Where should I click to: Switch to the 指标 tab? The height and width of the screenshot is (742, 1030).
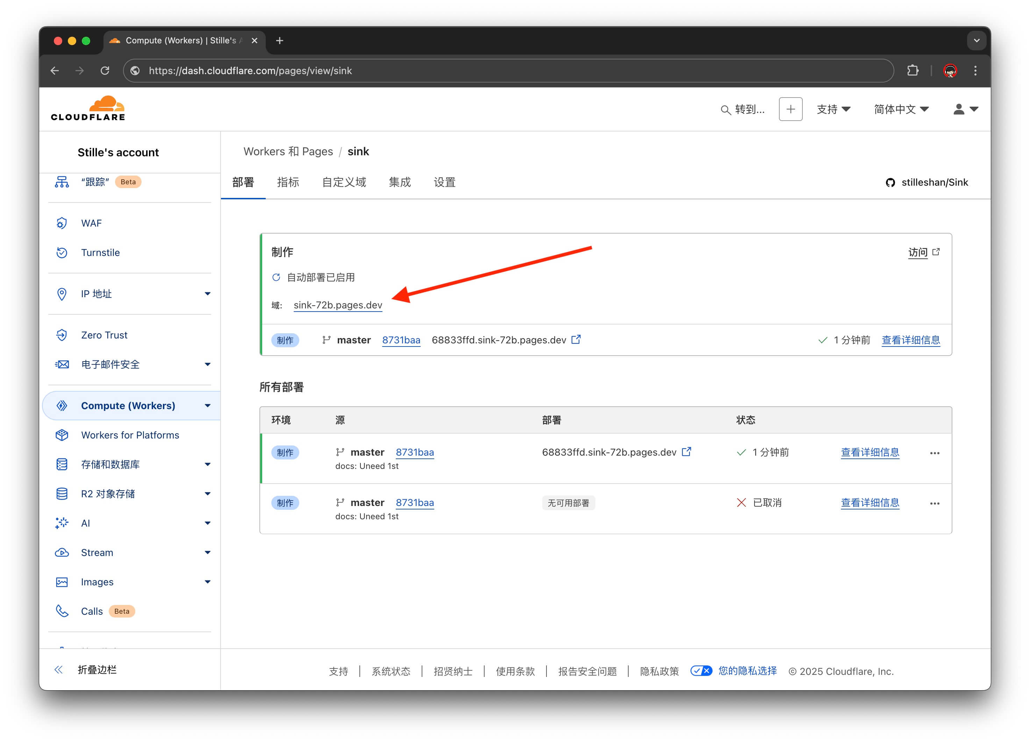[x=288, y=182]
